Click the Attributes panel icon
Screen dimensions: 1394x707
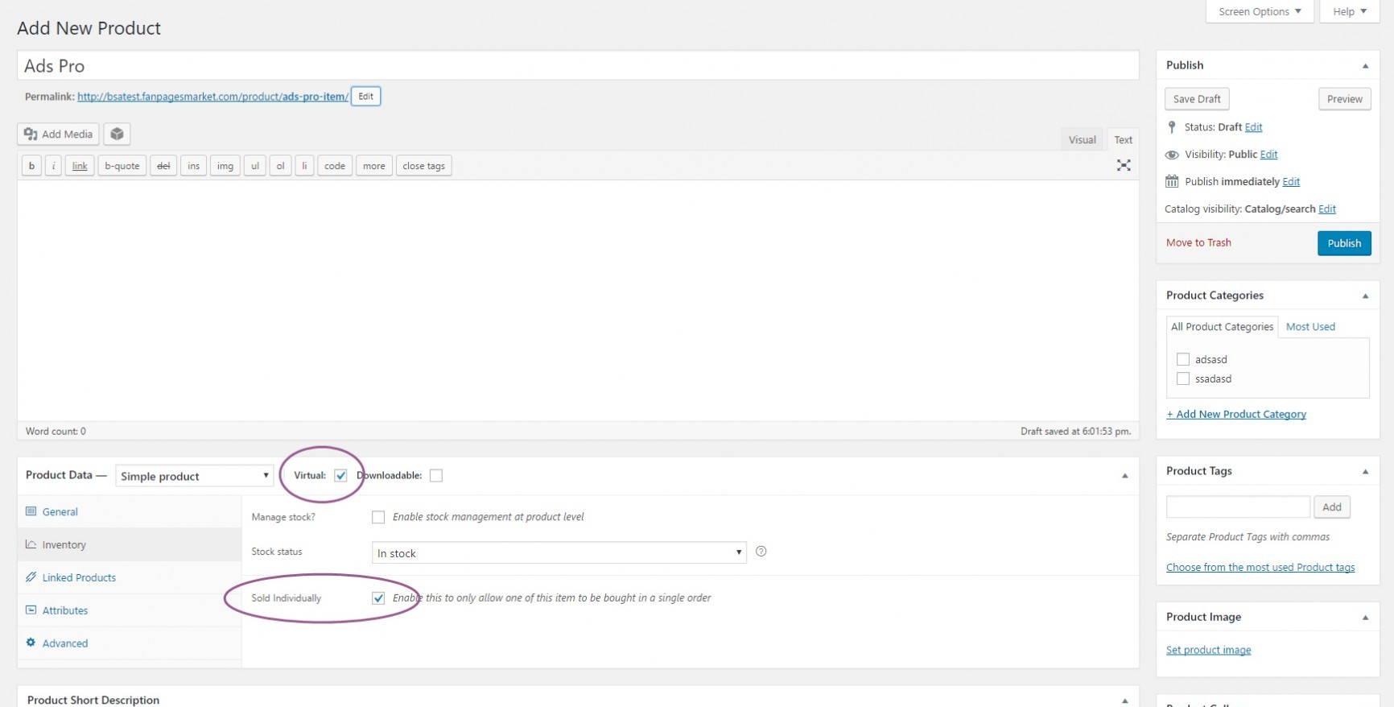[x=31, y=610]
